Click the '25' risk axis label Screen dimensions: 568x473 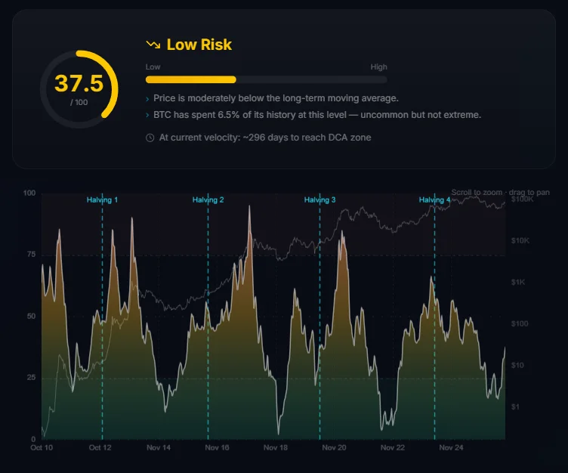click(x=31, y=377)
